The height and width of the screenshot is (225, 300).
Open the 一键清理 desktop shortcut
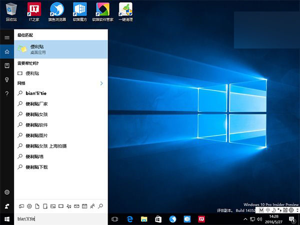point(125,12)
